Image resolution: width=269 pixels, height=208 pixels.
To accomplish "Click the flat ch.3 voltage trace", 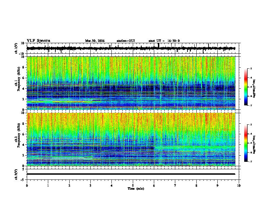I will pos(131,174).
